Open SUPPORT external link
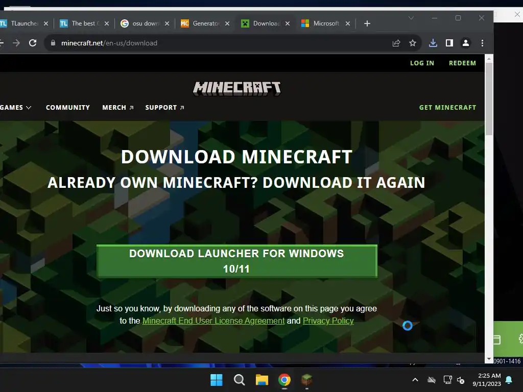 point(164,107)
